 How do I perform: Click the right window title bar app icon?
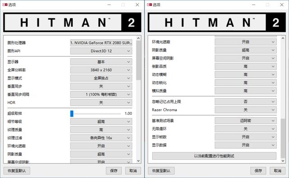[149, 5]
